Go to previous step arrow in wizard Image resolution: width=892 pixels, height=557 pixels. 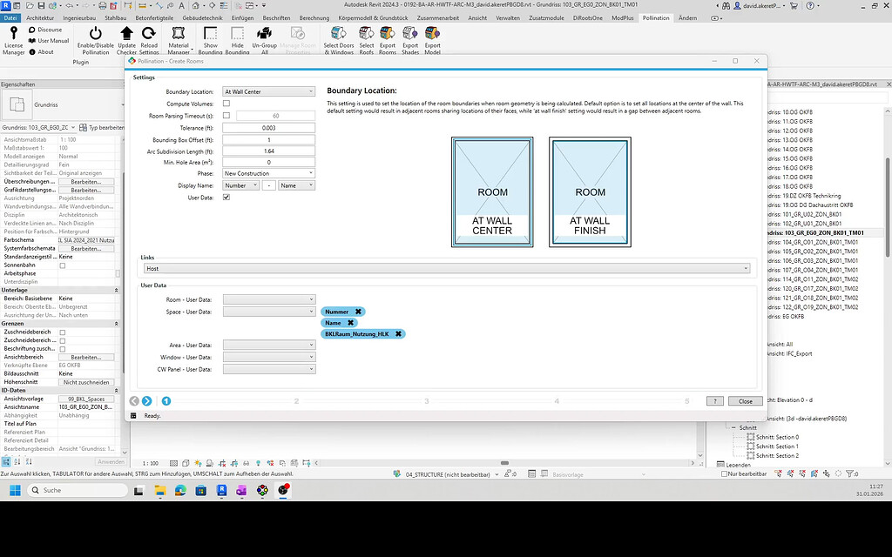click(134, 401)
